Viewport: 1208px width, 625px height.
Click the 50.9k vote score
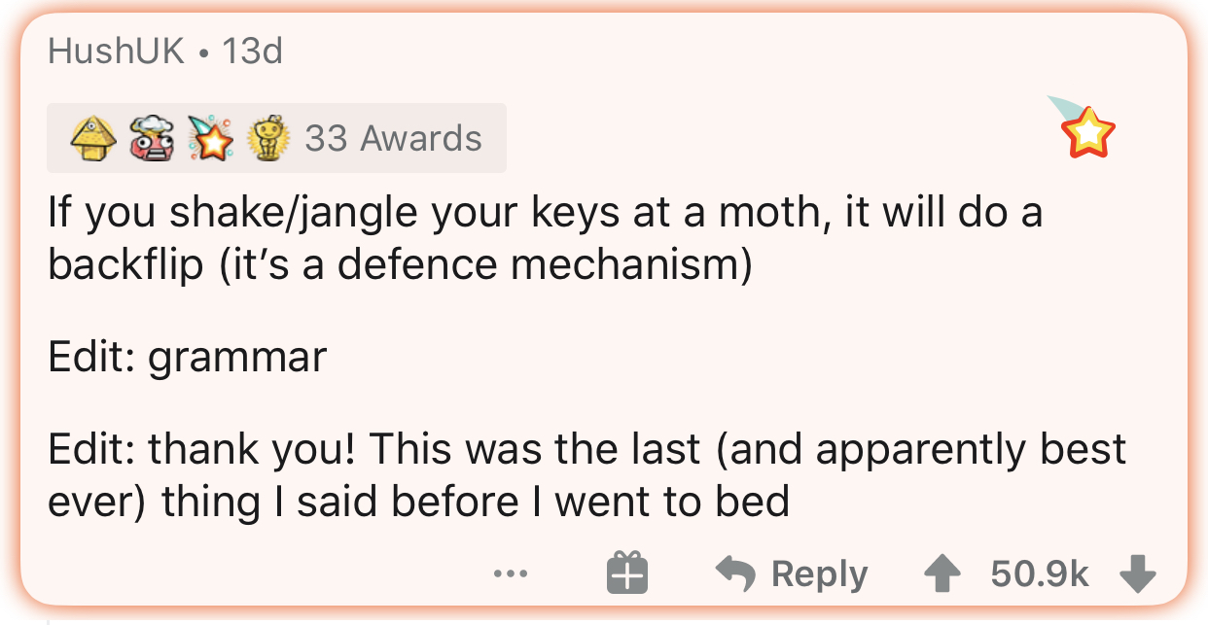[1040, 573]
